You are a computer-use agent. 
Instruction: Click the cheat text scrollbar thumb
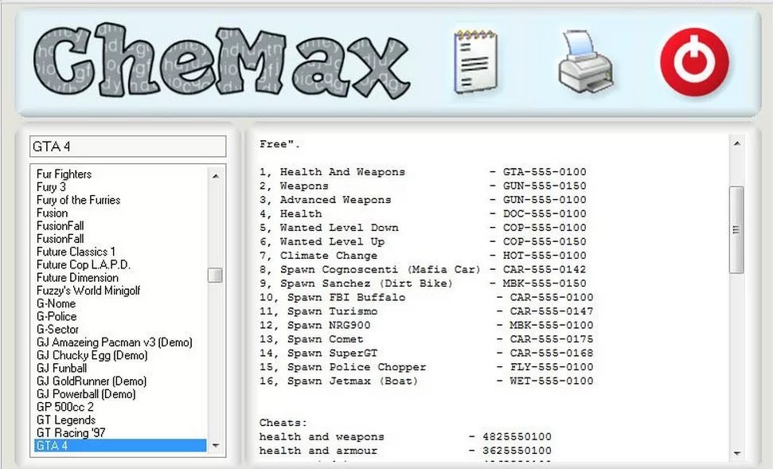[x=736, y=229]
